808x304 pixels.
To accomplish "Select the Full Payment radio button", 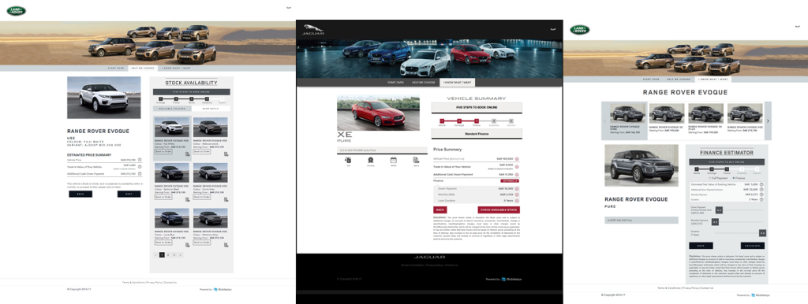I will pos(709,178).
